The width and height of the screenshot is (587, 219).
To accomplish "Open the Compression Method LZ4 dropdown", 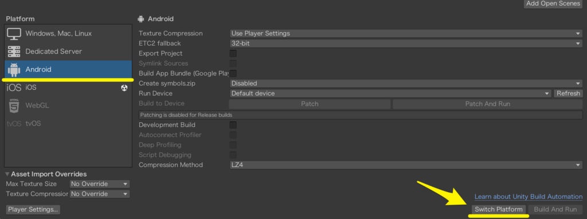I will [x=406, y=165].
